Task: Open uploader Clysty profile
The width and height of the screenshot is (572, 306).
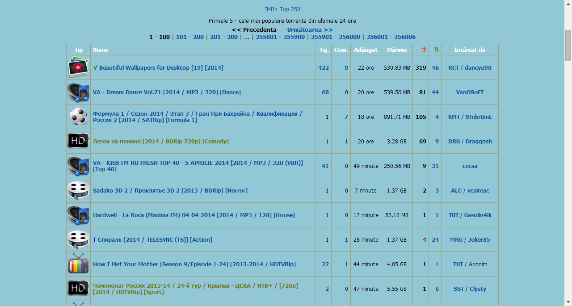Action: (x=478, y=289)
